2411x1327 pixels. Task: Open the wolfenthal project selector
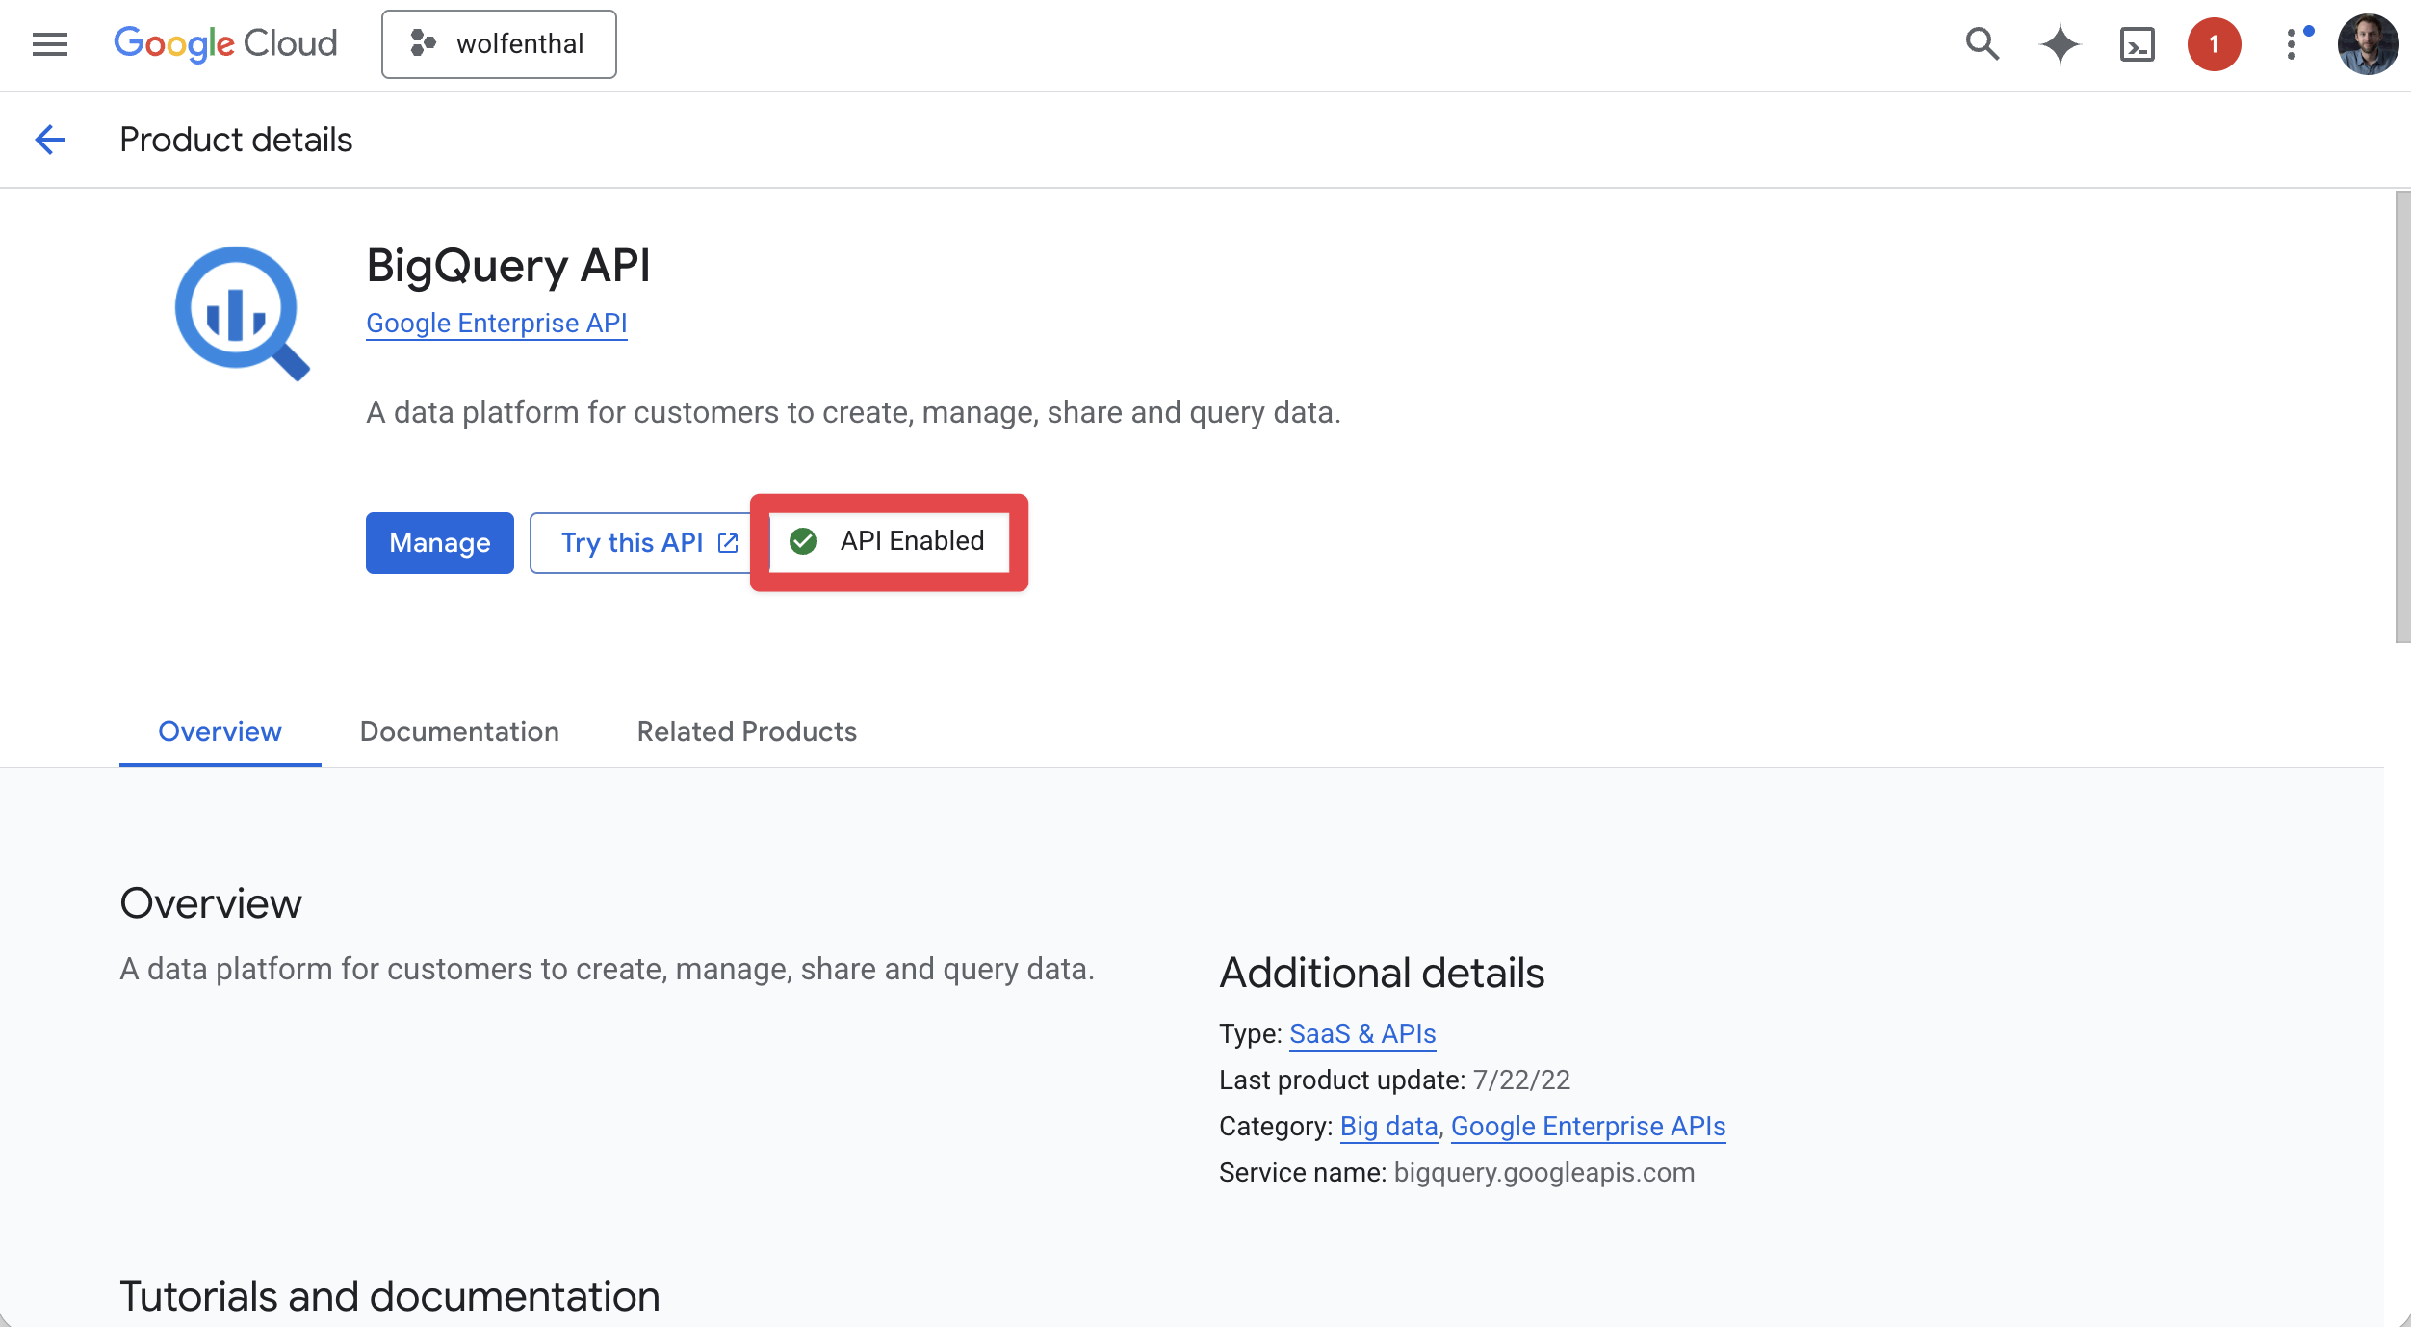[499, 44]
